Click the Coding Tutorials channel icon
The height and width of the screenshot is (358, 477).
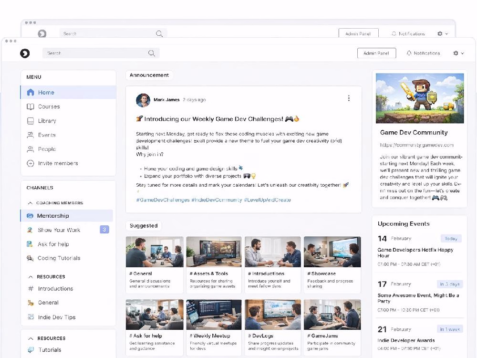point(30,258)
